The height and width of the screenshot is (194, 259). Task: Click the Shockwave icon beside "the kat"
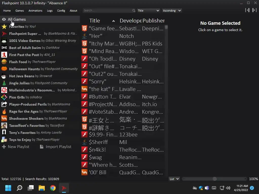(84, 89)
